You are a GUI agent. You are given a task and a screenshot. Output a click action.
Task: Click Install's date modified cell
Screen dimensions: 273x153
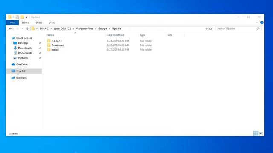click(x=118, y=50)
